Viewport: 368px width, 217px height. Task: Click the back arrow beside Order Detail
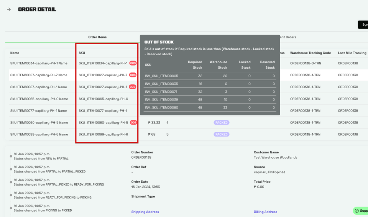point(8,9)
